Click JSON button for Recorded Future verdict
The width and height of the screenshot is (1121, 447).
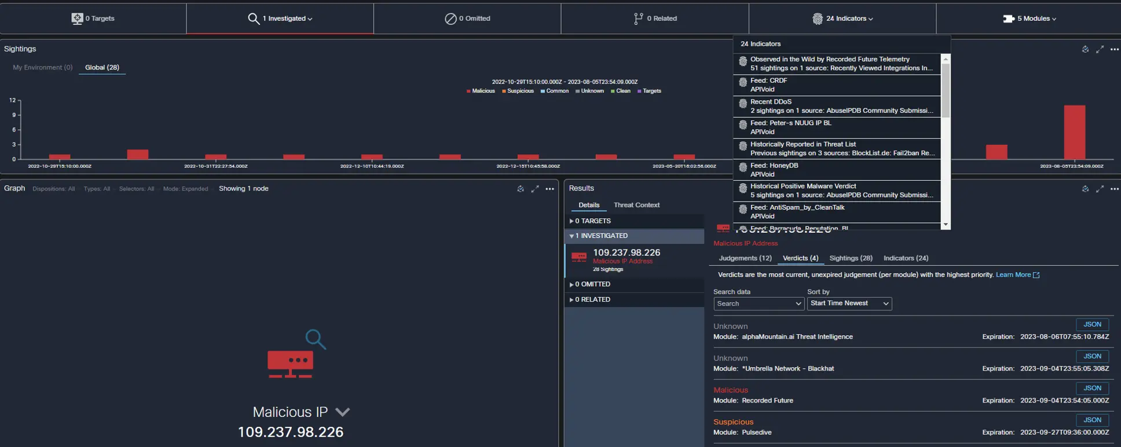point(1091,388)
